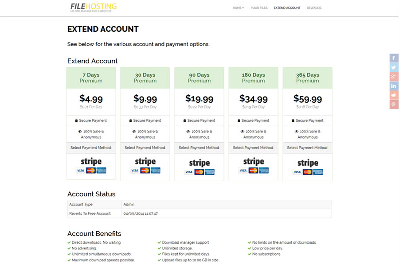This screenshot has width=399, height=268.
Task: Go to Your Files in navigation
Action: 259,8
